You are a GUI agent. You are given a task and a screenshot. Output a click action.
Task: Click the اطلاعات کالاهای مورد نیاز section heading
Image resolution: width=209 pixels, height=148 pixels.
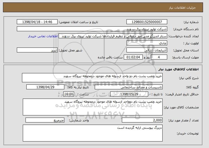tap(178, 69)
